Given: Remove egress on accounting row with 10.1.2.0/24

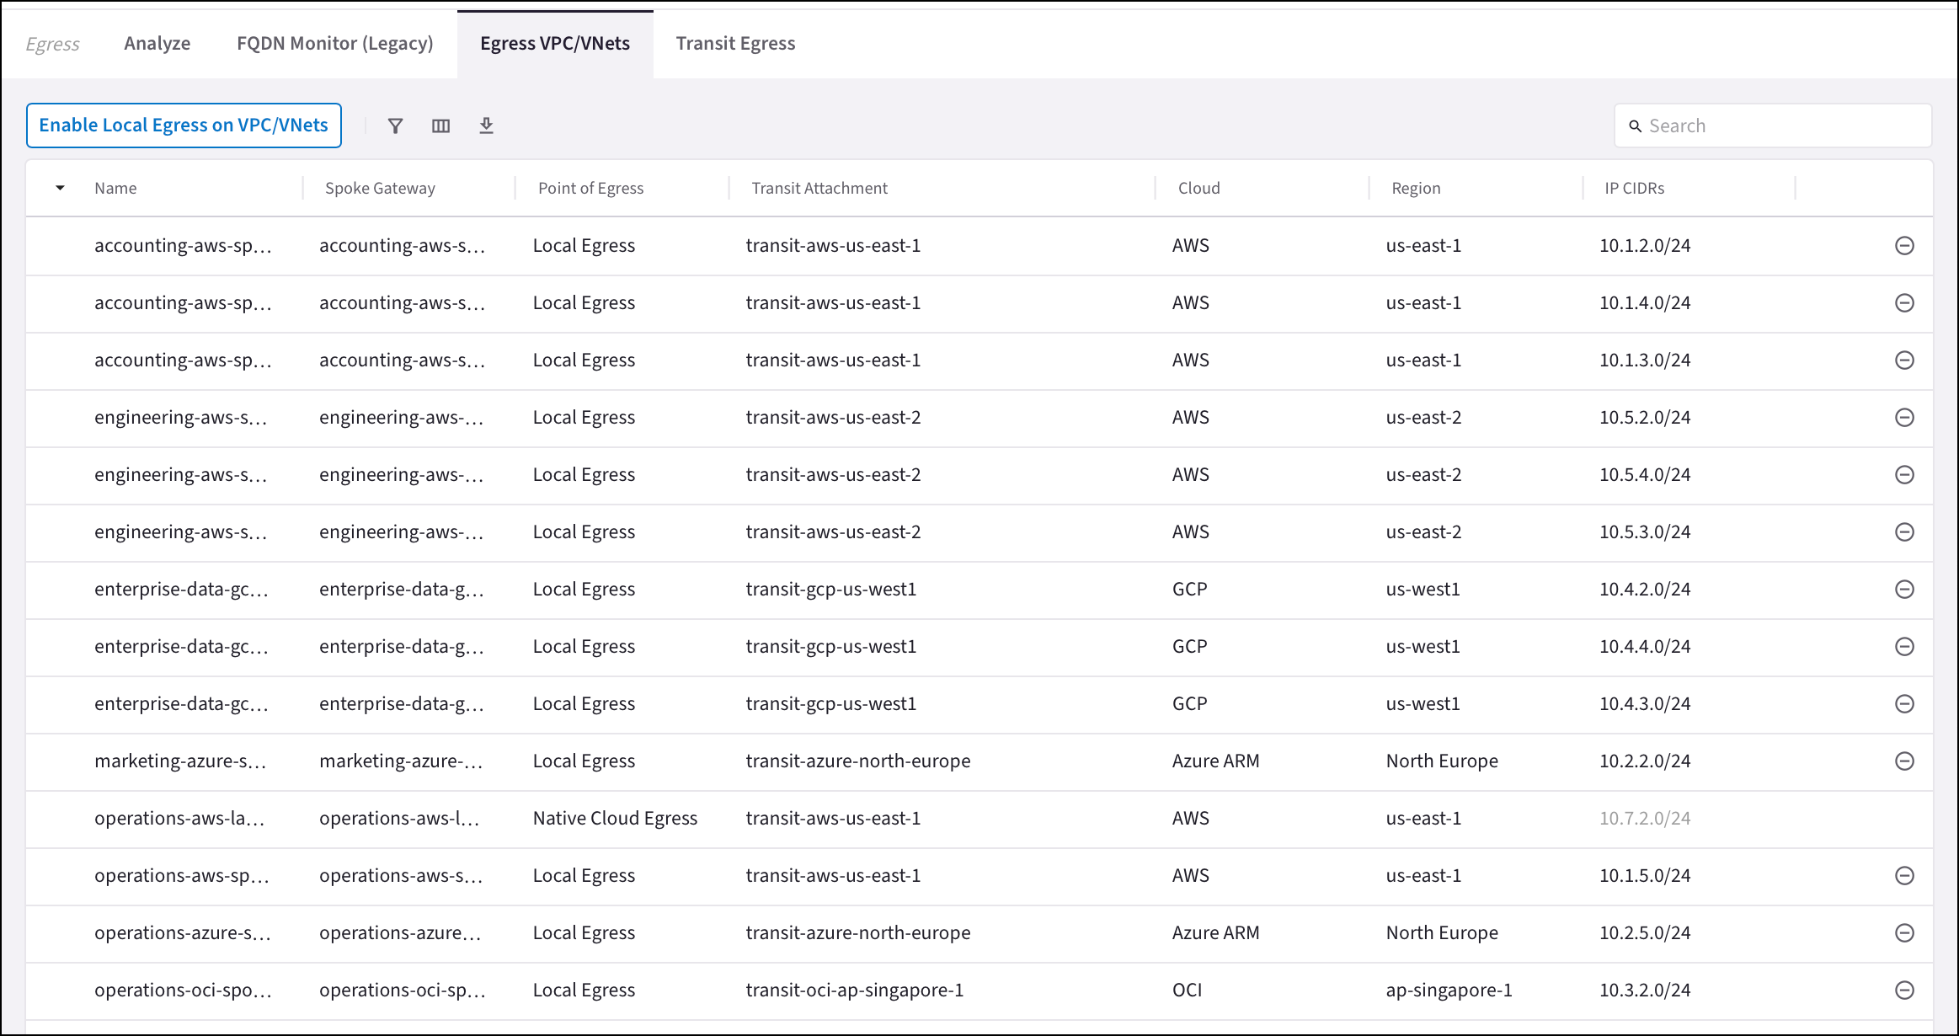Looking at the screenshot, I should pos(1904,245).
